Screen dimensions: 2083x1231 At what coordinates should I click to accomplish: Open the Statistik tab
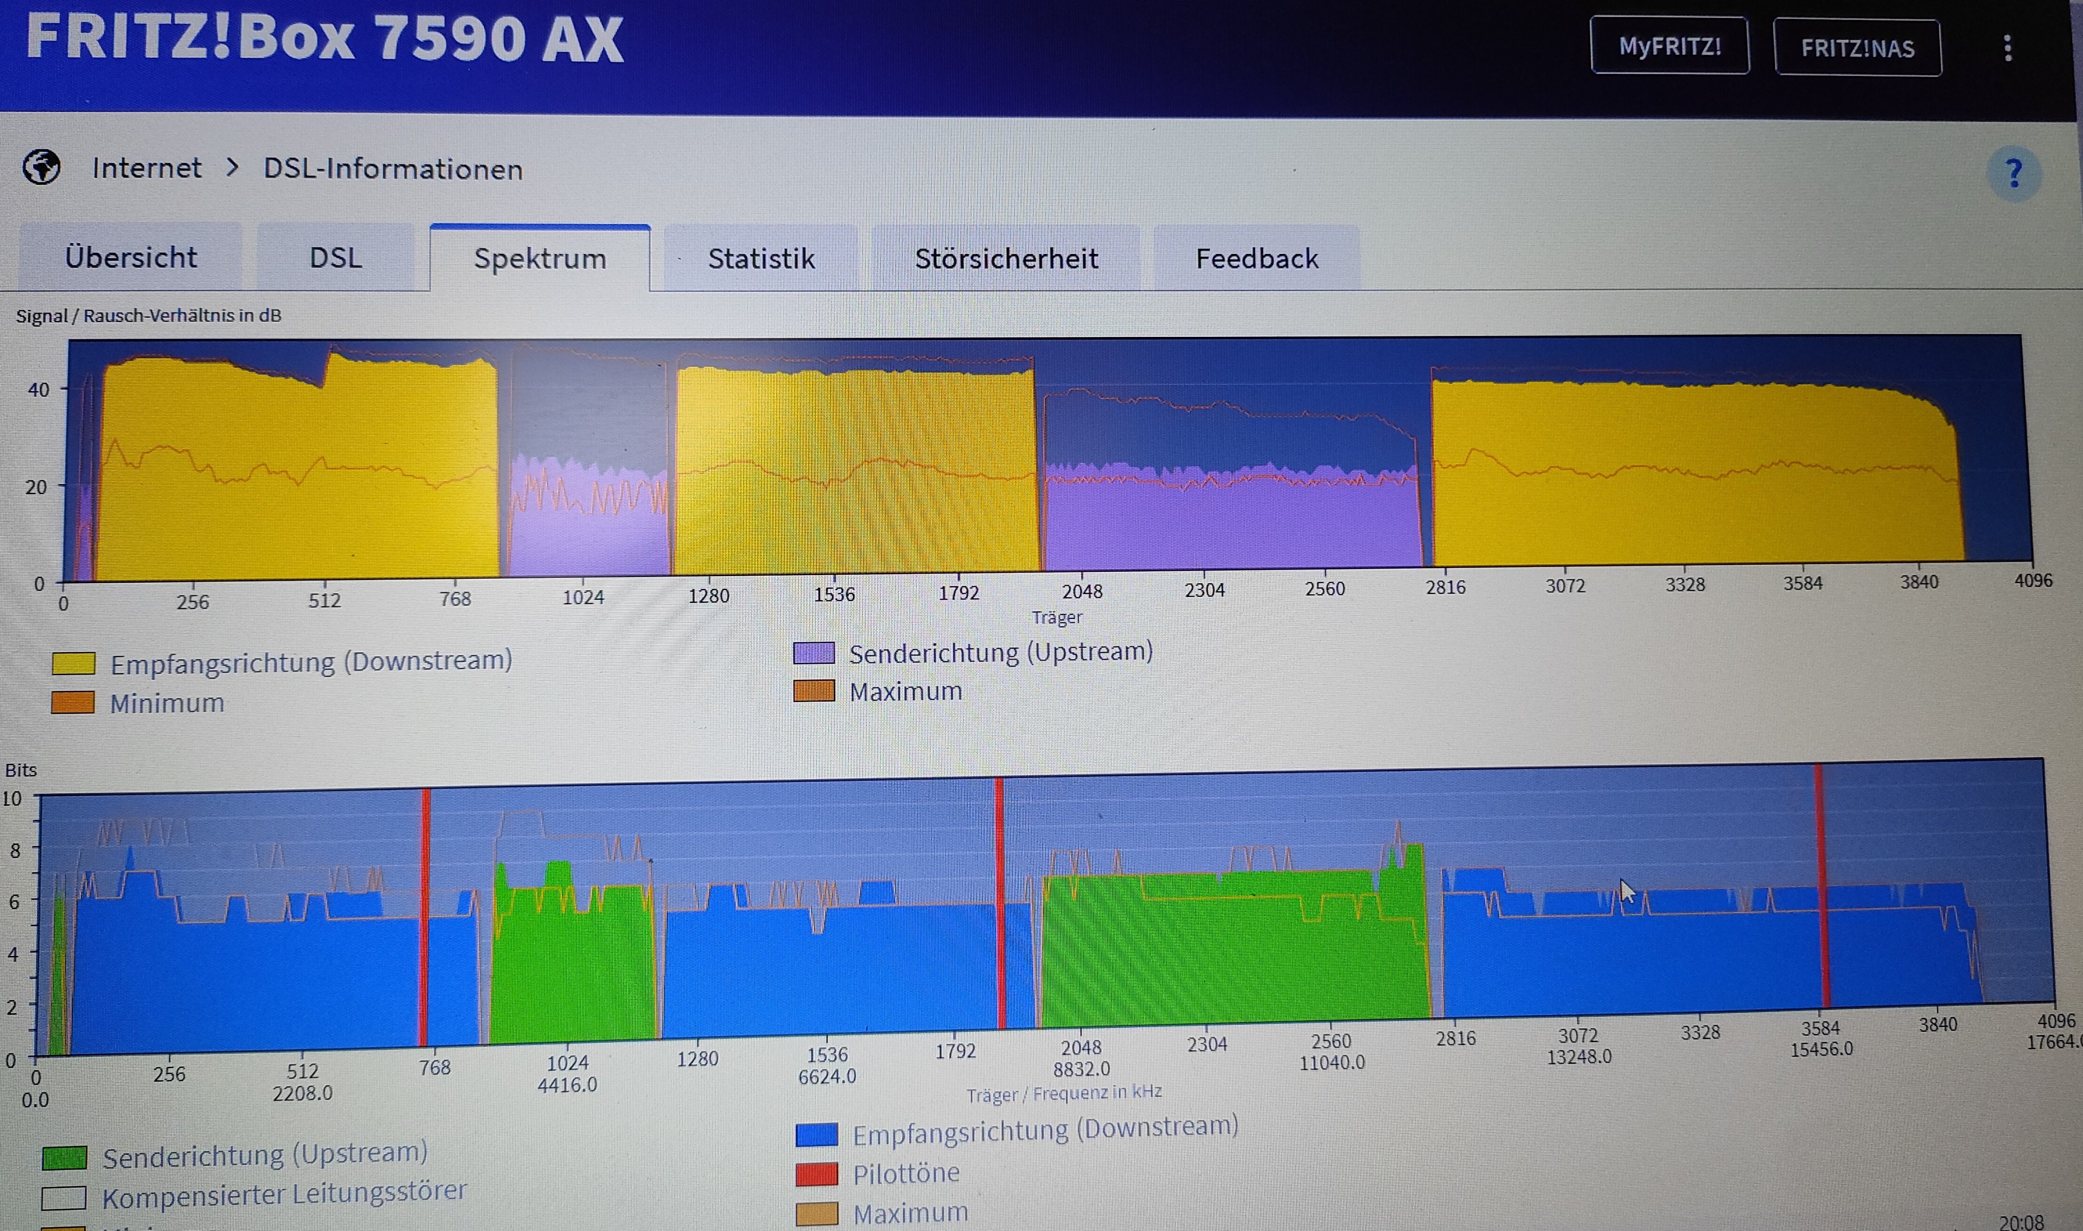(761, 259)
